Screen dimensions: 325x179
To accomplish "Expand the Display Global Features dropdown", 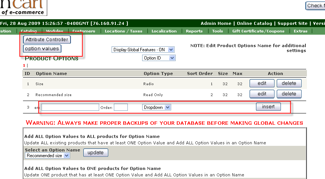I will 143,50.
